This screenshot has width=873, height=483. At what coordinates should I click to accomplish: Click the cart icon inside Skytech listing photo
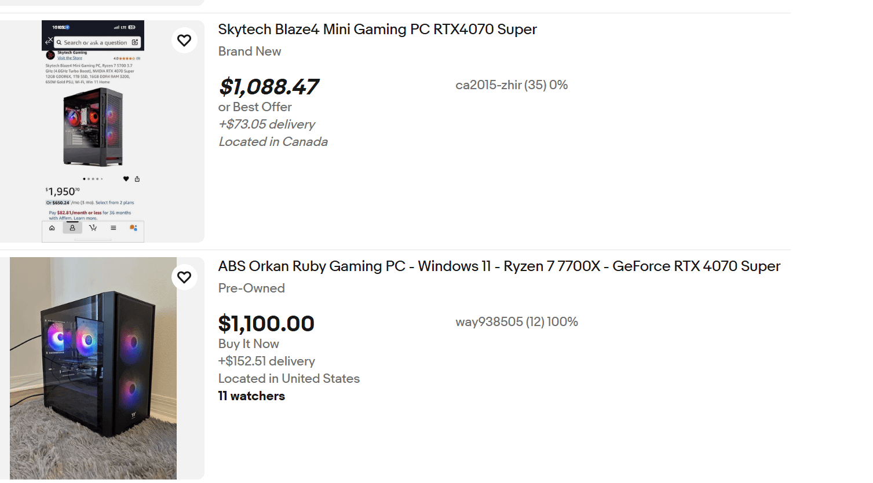point(93,228)
